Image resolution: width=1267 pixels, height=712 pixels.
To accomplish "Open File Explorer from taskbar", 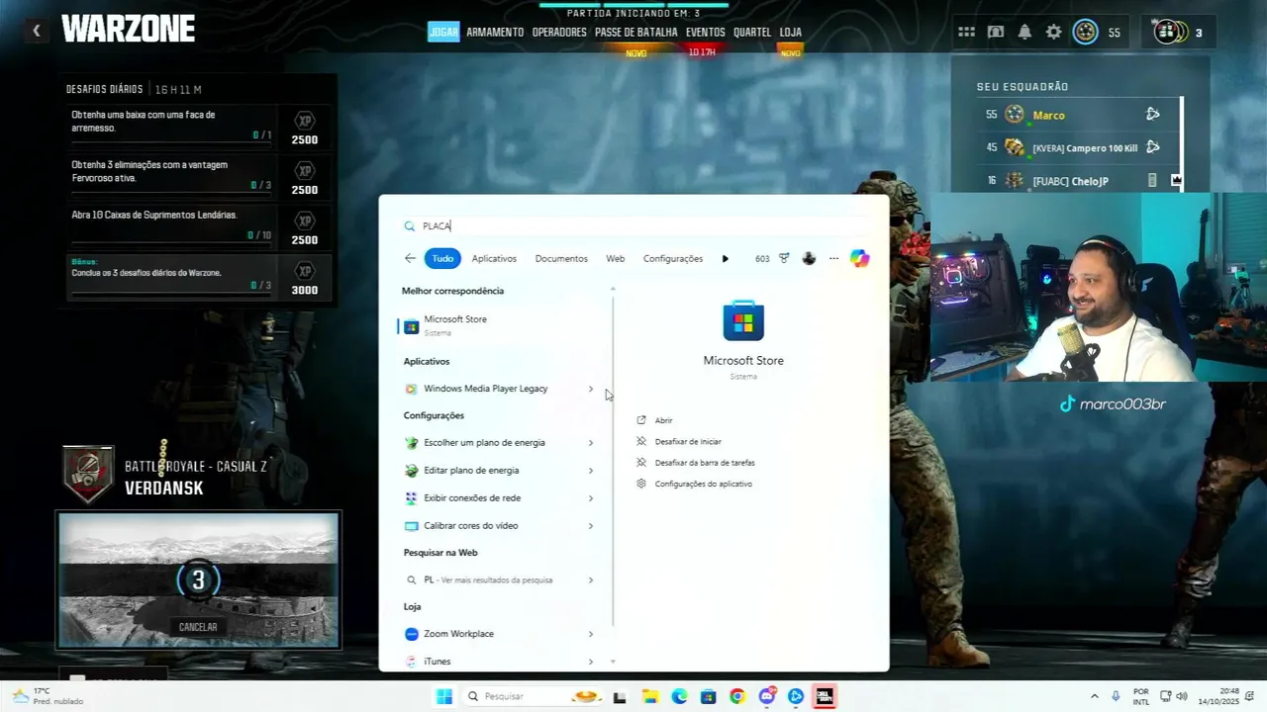I will (x=650, y=697).
